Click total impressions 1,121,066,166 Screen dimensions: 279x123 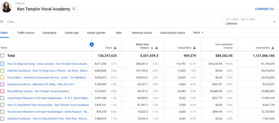pos(264,56)
